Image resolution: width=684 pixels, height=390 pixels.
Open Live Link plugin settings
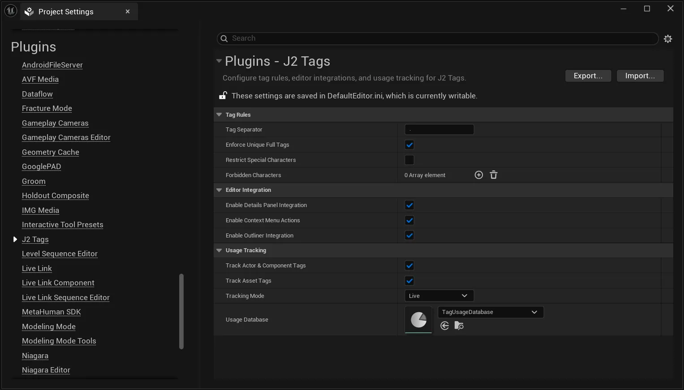[37, 268]
